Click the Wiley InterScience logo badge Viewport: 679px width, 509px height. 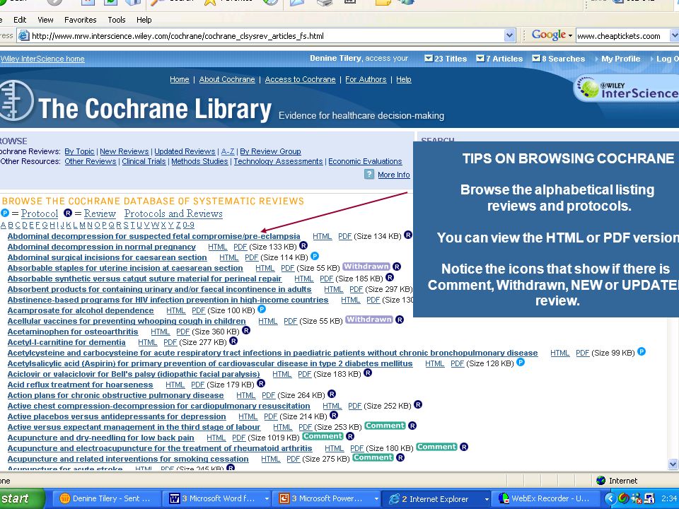pyautogui.click(x=627, y=89)
